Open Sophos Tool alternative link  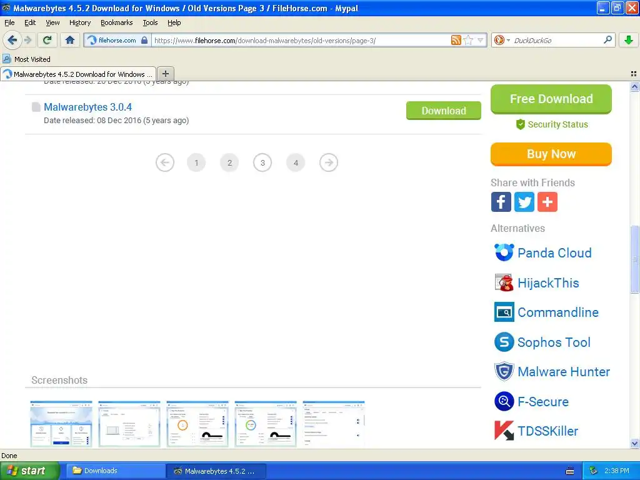coord(554,342)
